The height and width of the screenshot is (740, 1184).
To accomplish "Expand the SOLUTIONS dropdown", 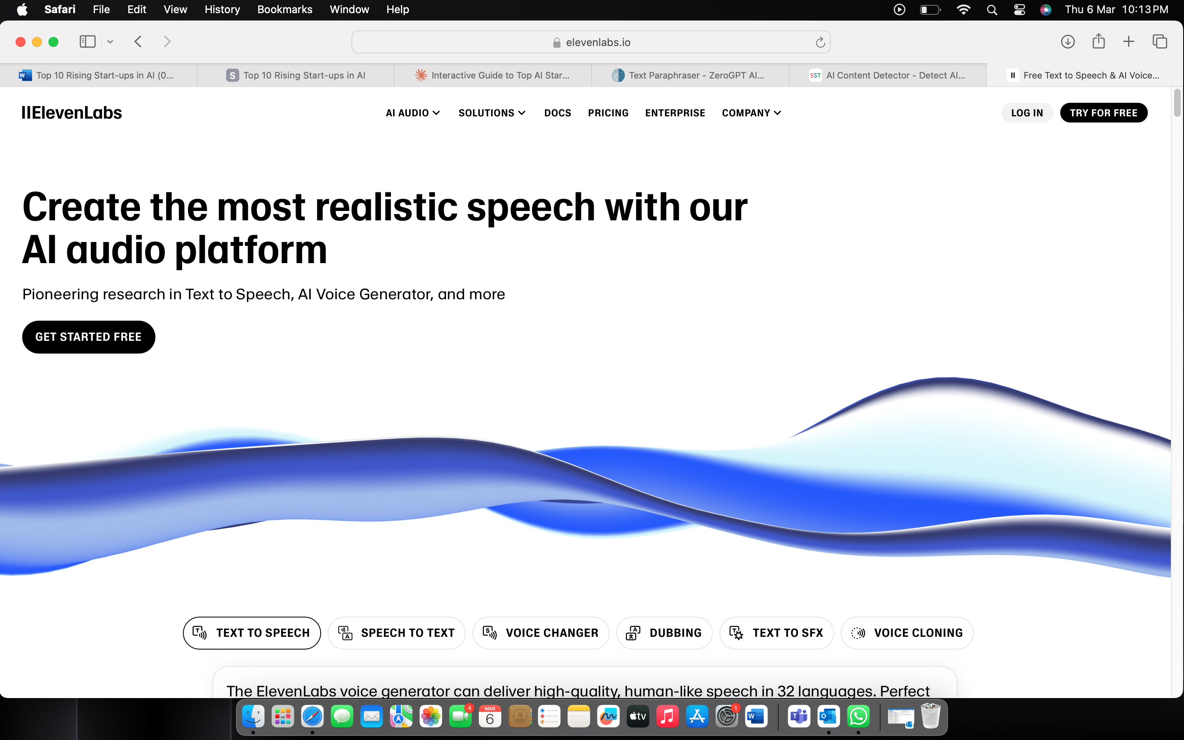I will pyautogui.click(x=492, y=113).
